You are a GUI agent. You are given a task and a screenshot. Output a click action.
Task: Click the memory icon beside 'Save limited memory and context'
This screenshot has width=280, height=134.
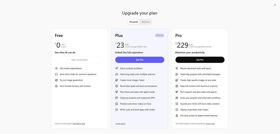pyautogui.click(x=56, y=86)
